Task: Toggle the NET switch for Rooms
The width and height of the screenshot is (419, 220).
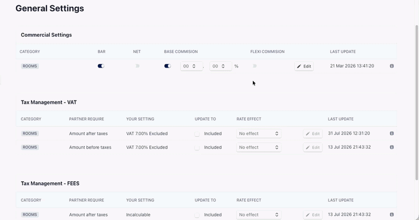Action: click(x=137, y=66)
